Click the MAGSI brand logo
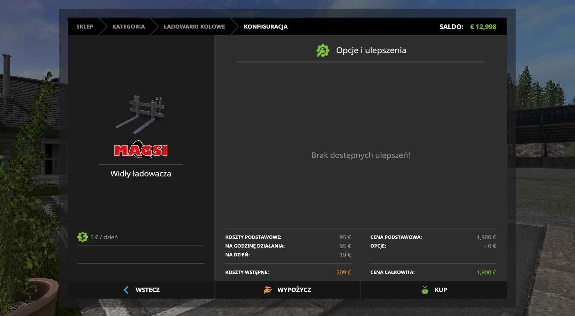The height and width of the screenshot is (316, 575). [x=141, y=149]
